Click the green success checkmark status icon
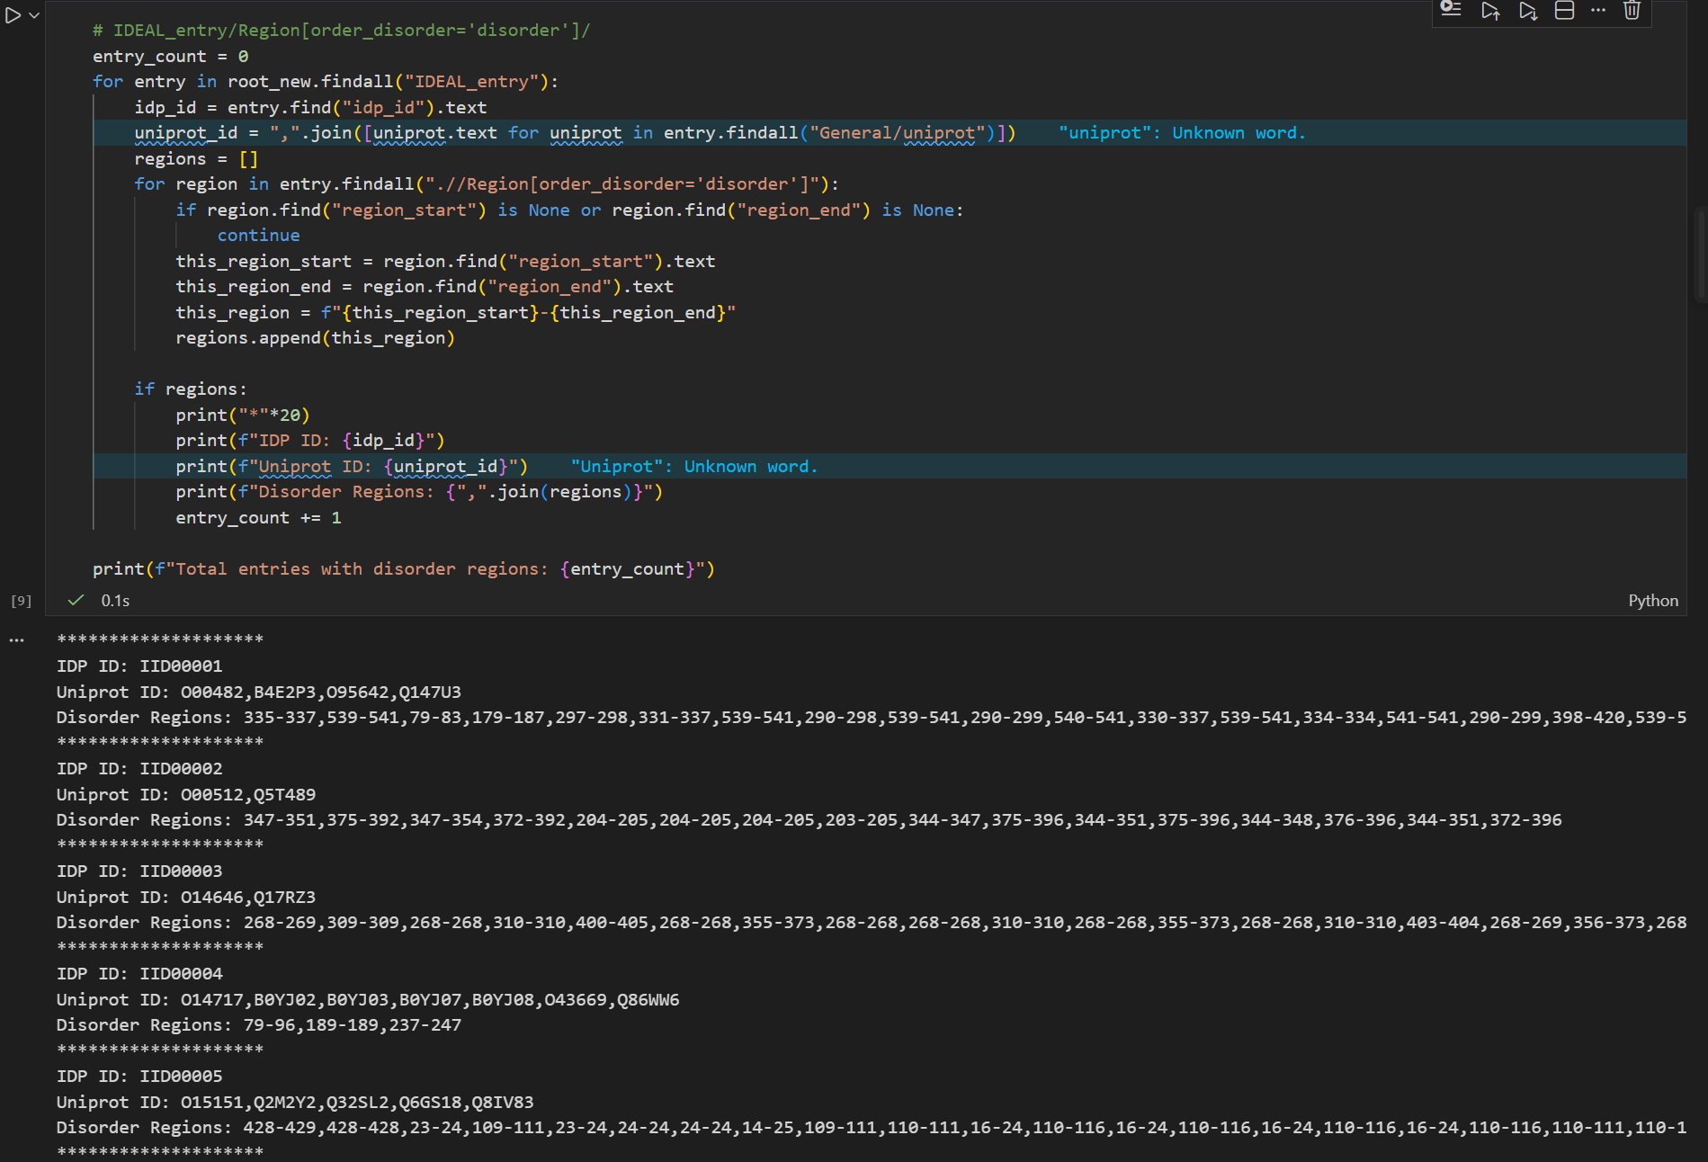The width and height of the screenshot is (1708, 1162). point(76,600)
